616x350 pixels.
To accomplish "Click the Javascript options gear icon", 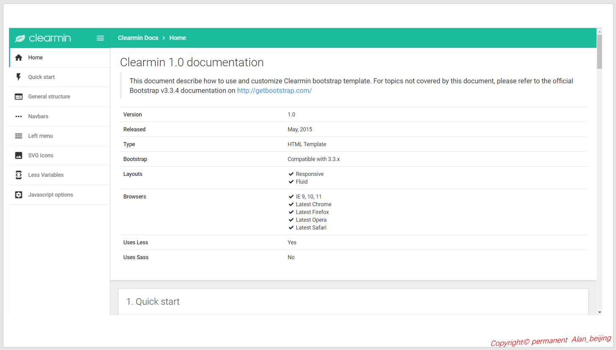I will [19, 195].
